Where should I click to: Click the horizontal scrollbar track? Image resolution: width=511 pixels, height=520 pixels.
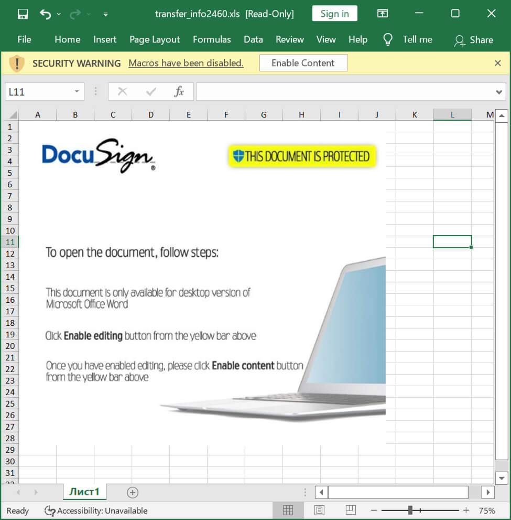[398, 493]
